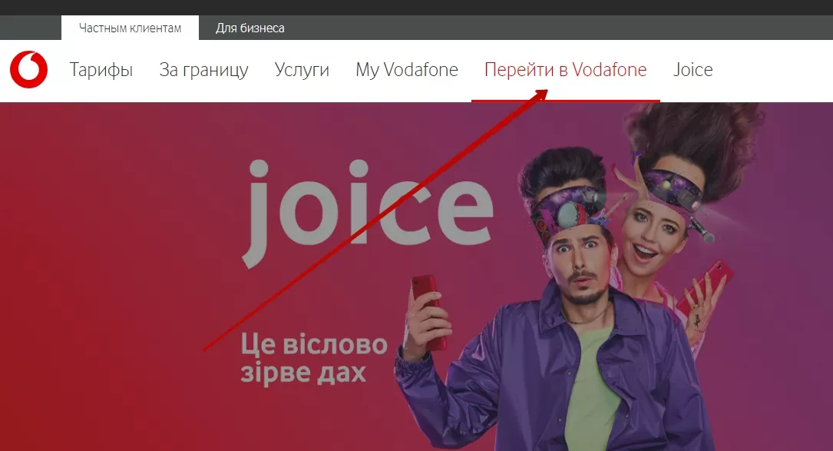Open the За границу menu item
This screenshot has width=833, height=451.
[204, 70]
